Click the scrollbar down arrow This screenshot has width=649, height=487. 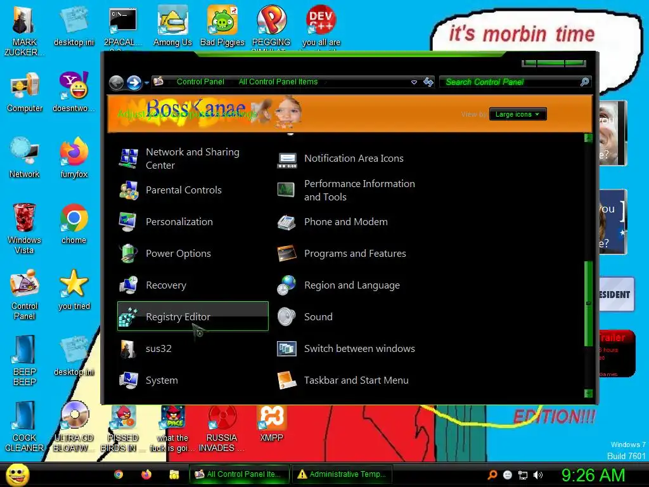(x=588, y=393)
